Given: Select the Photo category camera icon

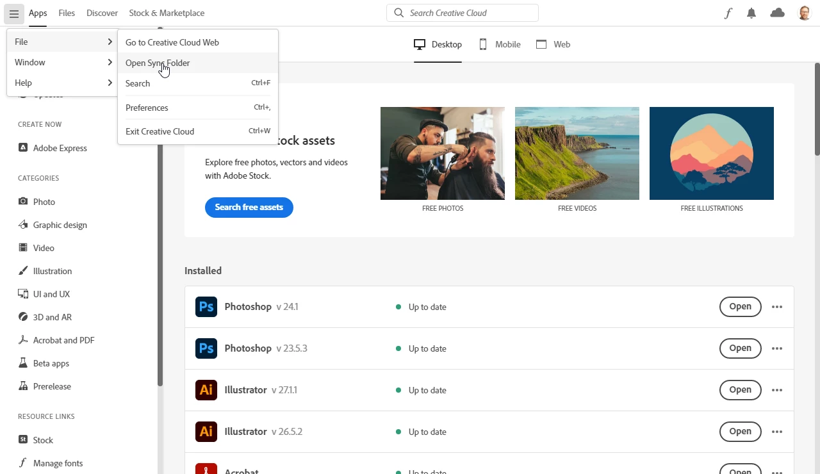Looking at the screenshot, I should [23, 201].
